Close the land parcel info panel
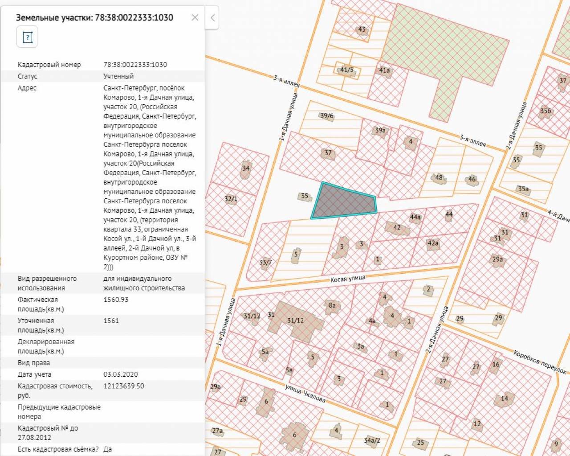570x456 pixels. tap(195, 18)
